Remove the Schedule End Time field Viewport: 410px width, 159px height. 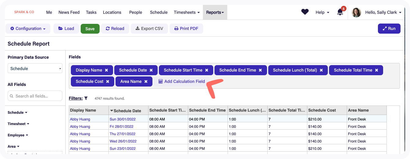click(260, 70)
